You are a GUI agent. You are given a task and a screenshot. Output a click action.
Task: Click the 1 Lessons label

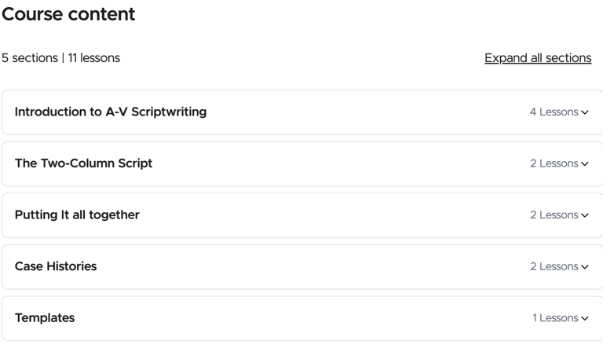point(555,318)
